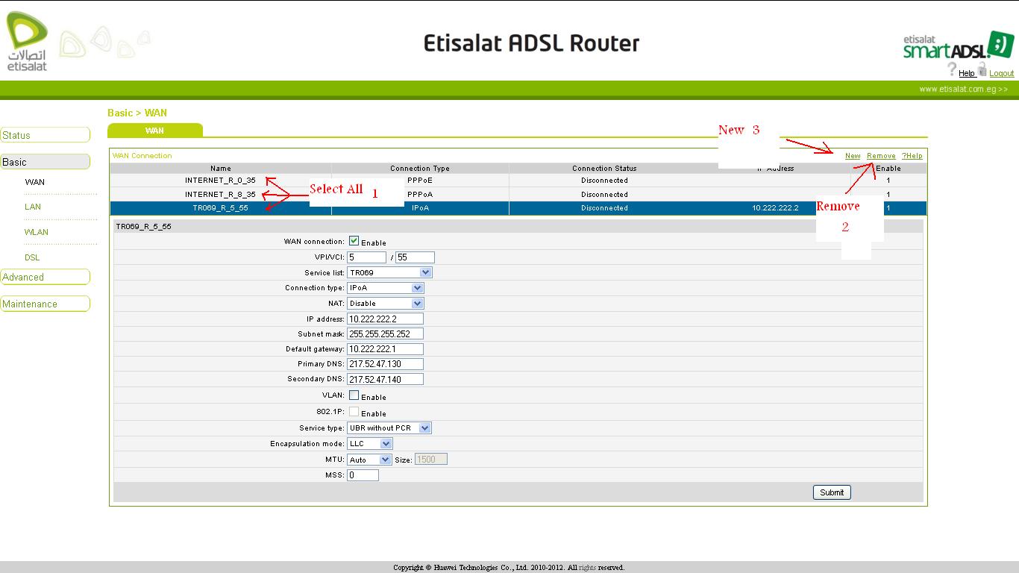
Task: Click the Submit button
Action: click(832, 492)
